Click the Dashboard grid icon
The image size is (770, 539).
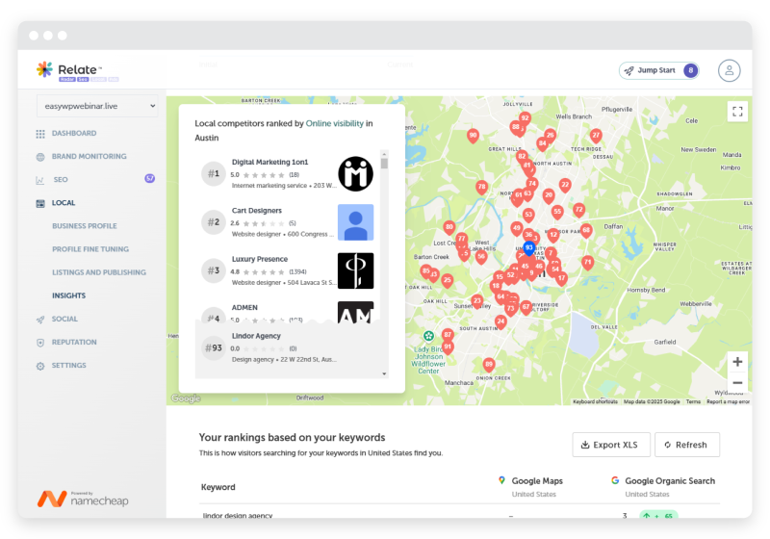coord(40,134)
